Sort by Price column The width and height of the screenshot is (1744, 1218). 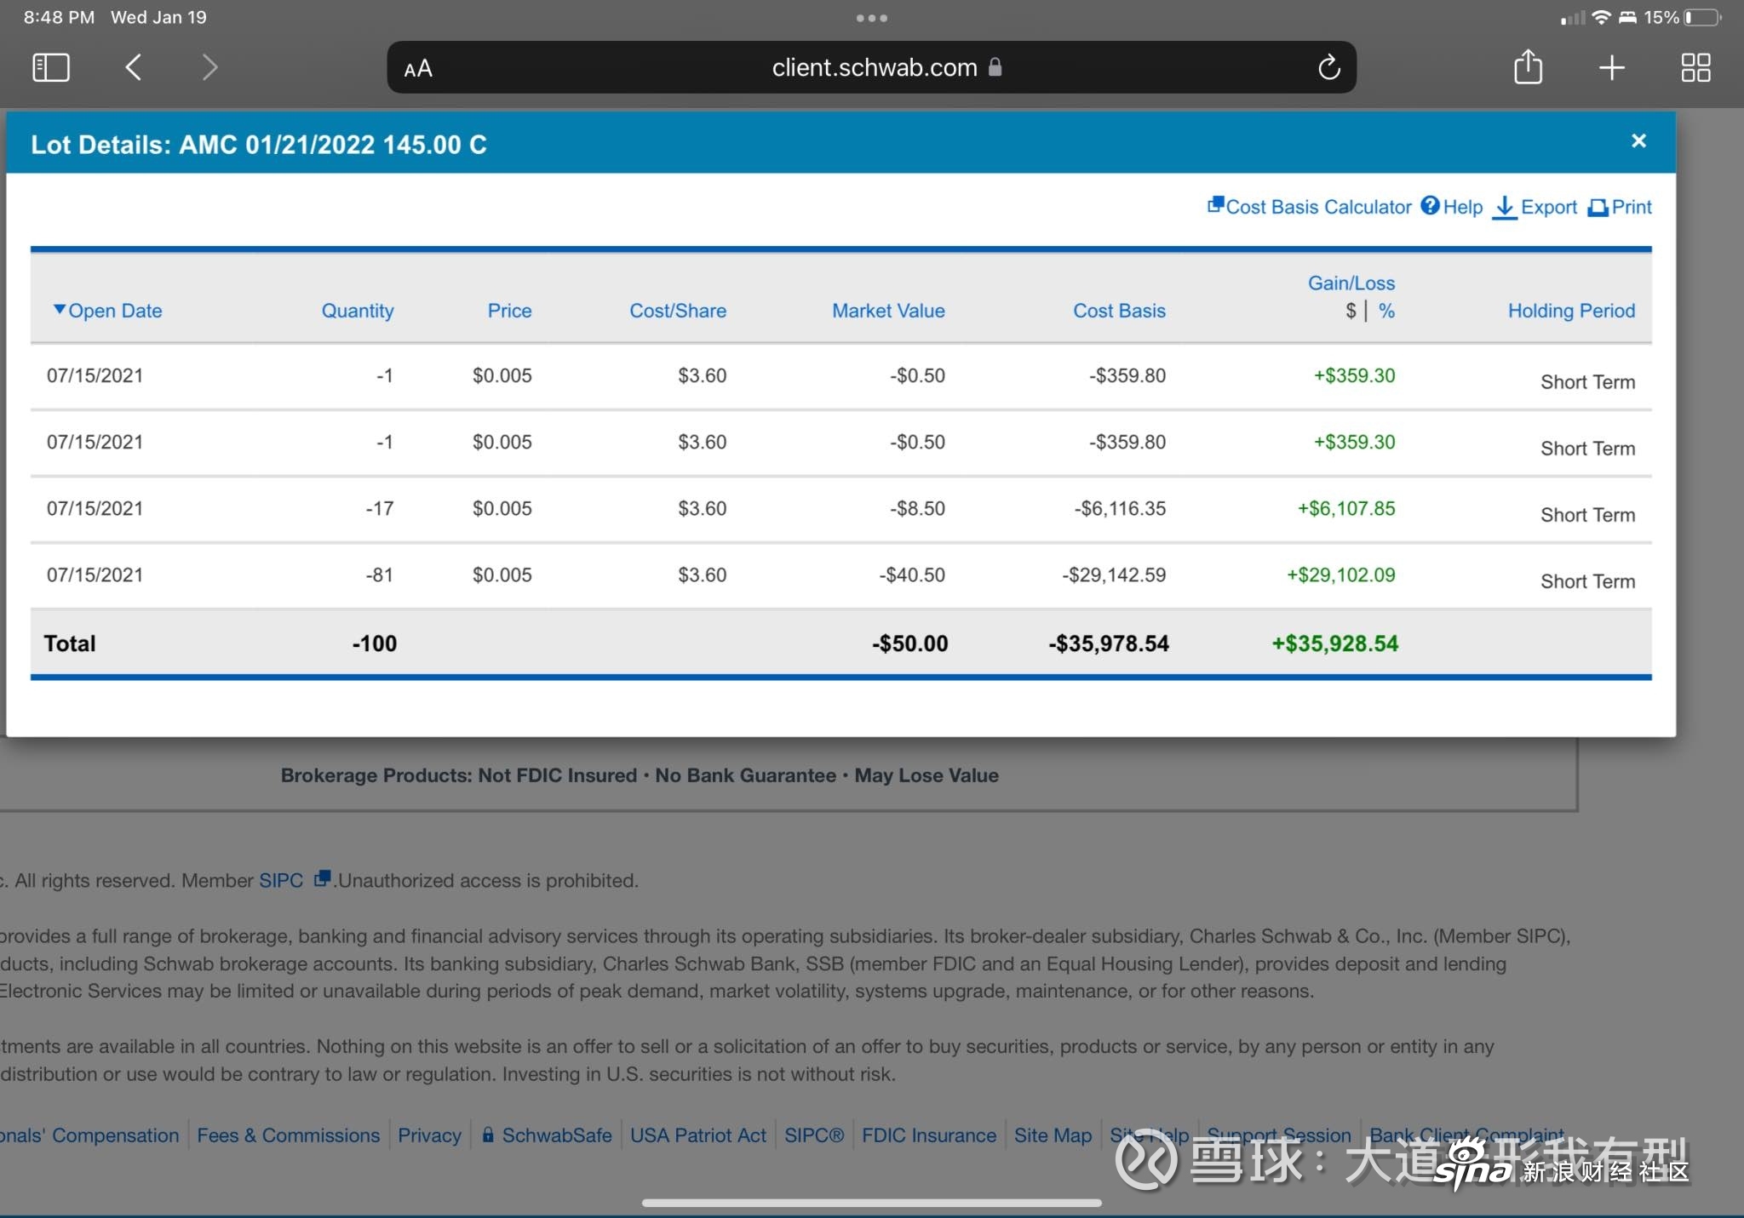click(509, 311)
